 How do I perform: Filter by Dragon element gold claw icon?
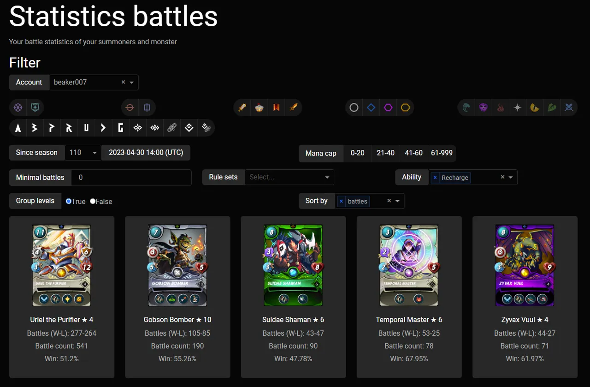click(535, 108)
